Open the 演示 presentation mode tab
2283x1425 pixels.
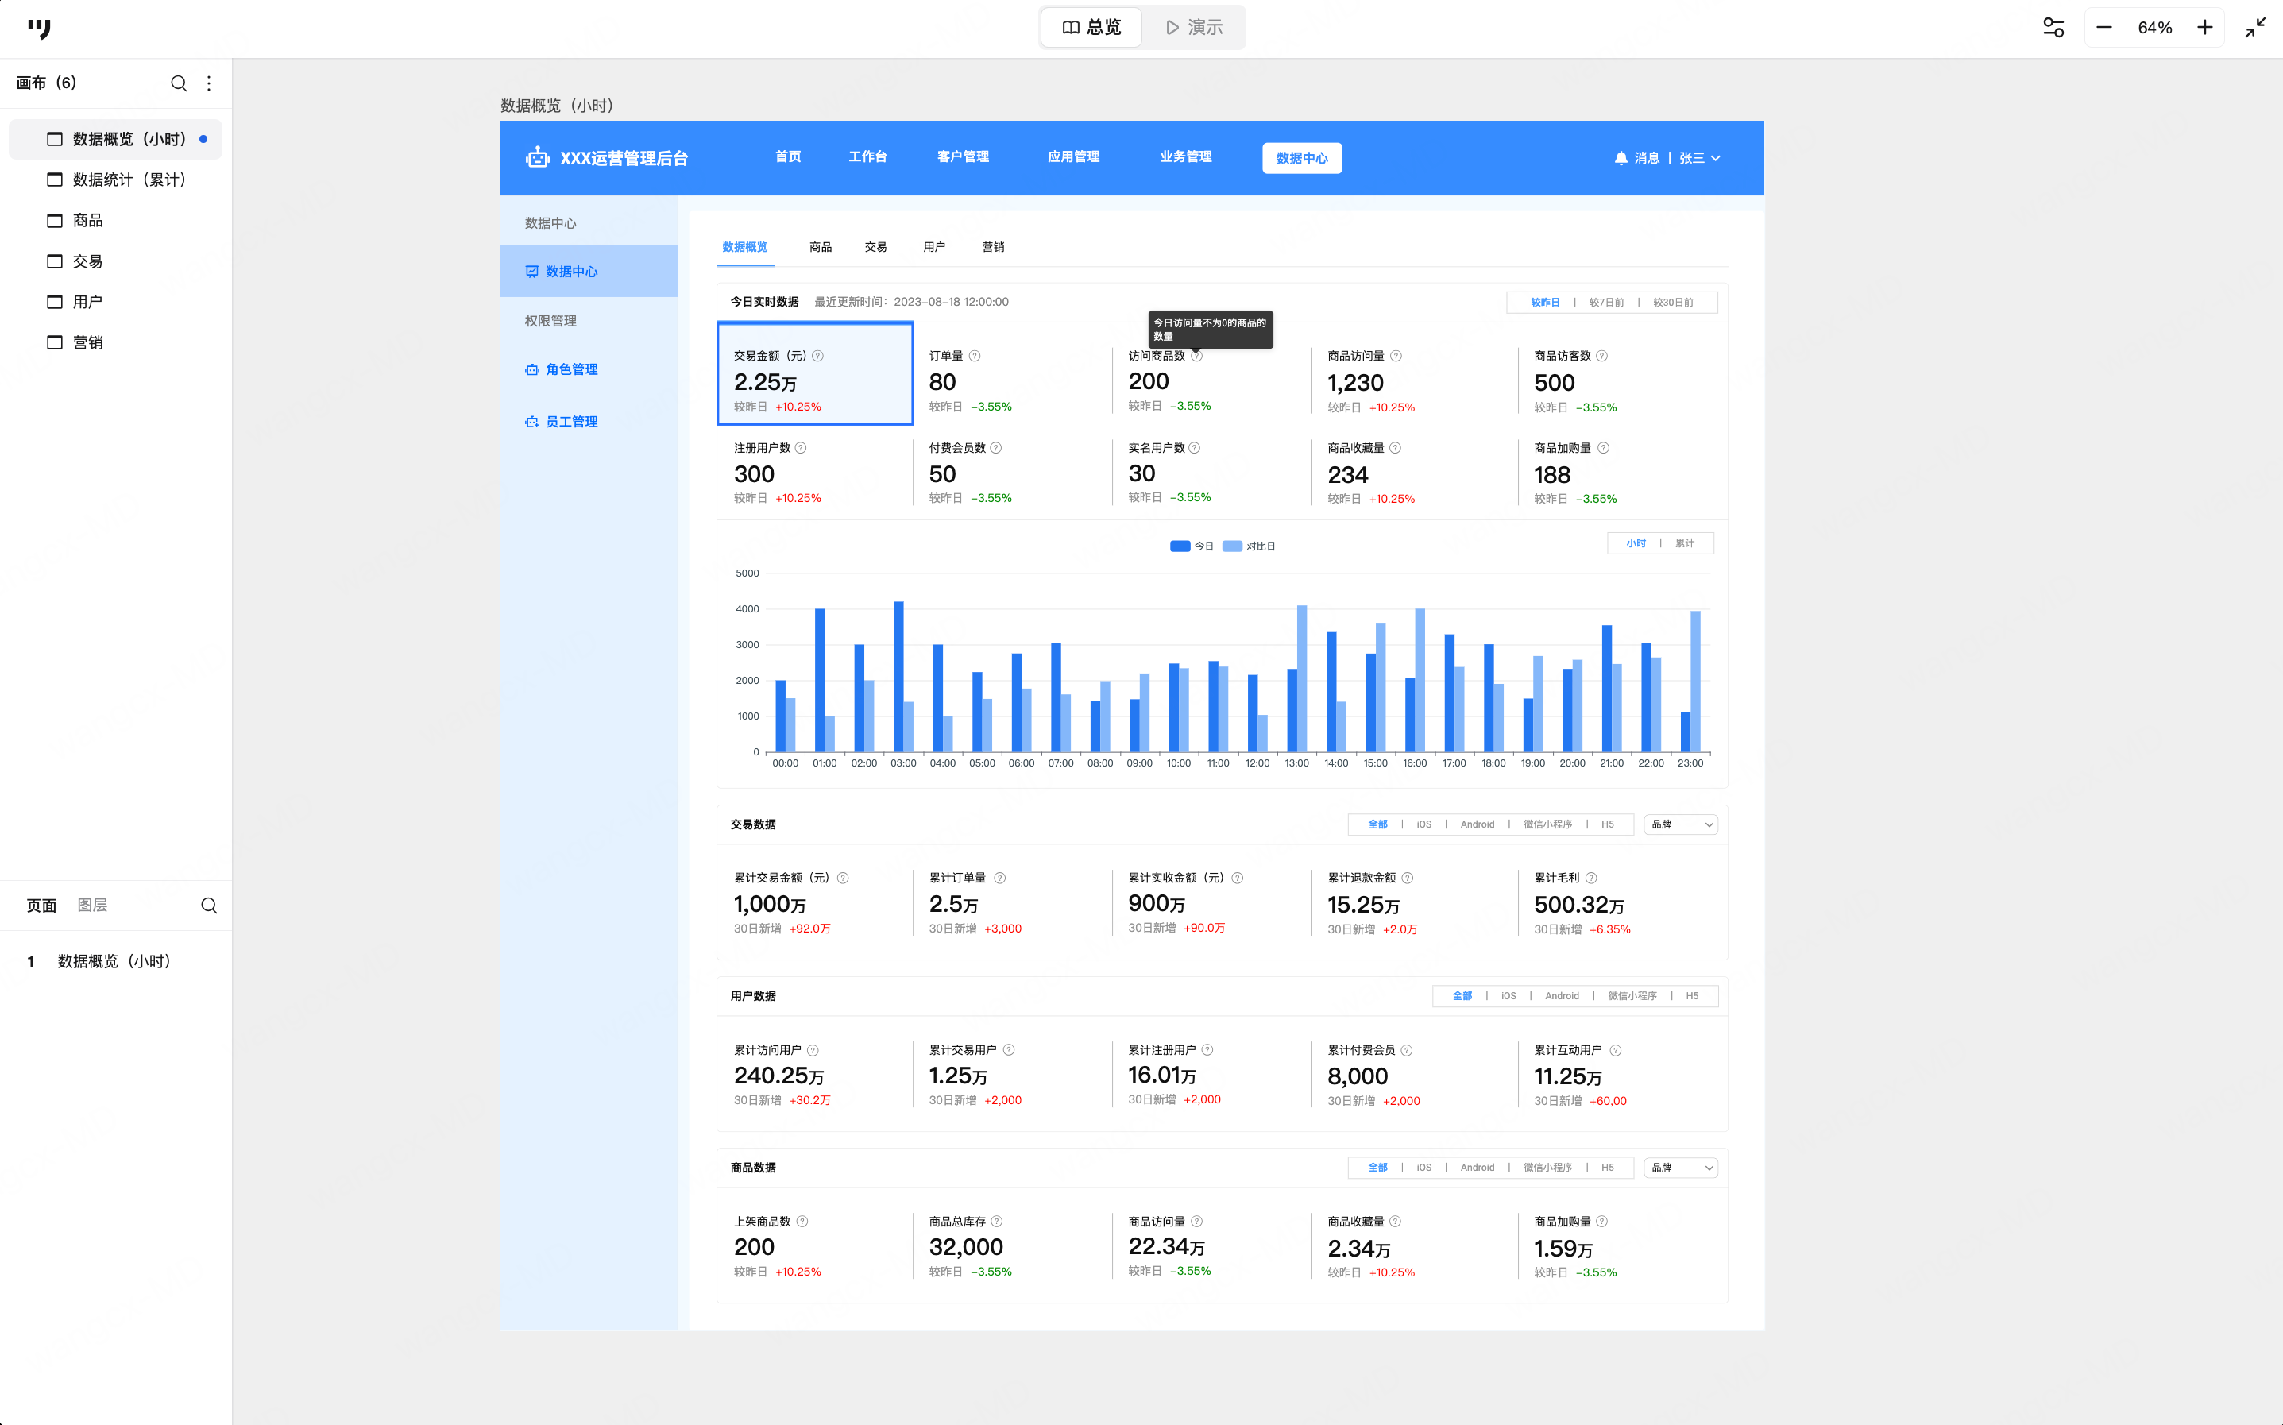pos(1194,27)
